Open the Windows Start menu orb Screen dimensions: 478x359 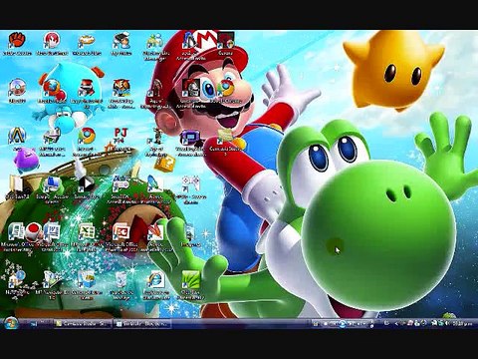[x=10, y=323]
